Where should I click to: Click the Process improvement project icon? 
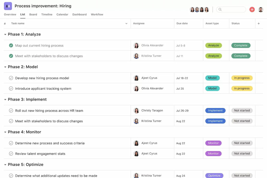coord(7,6)
